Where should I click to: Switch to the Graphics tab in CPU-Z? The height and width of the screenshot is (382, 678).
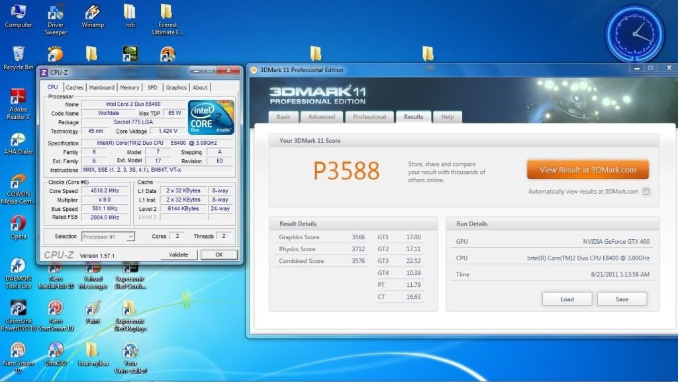(x=176, y=87)
